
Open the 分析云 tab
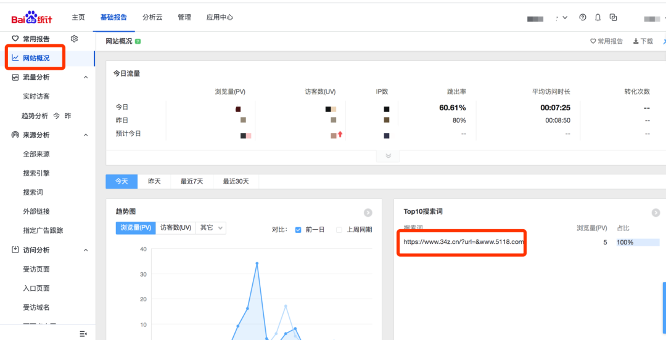[152, 17]
